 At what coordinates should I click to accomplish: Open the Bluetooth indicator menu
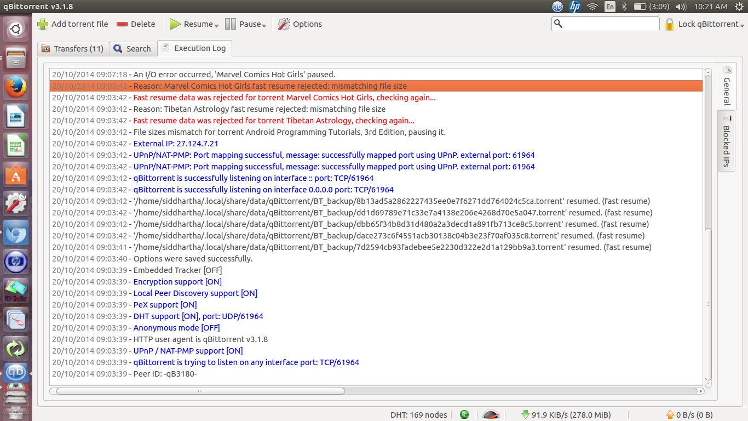tap(624, 7)
